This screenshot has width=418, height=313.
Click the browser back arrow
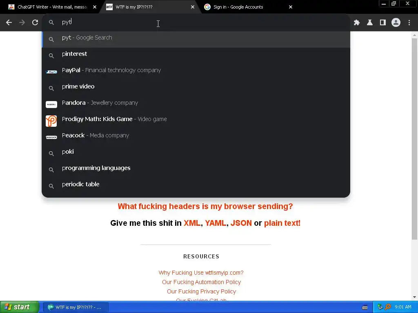click(x=9, y=23)
